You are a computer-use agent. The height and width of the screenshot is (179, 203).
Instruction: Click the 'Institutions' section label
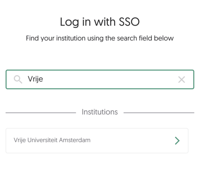(100, 112)
